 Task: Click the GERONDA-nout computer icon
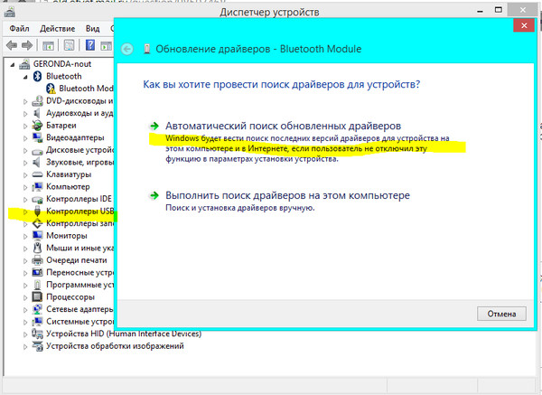(24, 64)
